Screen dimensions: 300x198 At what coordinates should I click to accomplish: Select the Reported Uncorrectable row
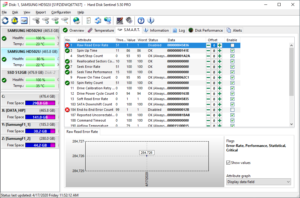pyautogui.click(x=152, y=115)
